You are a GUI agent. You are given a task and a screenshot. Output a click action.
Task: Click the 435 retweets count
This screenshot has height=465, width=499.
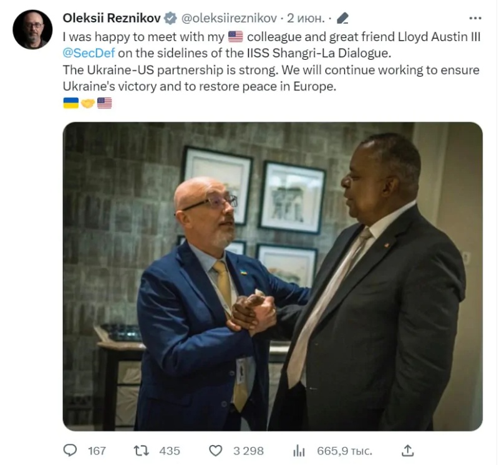pos(170,451)
